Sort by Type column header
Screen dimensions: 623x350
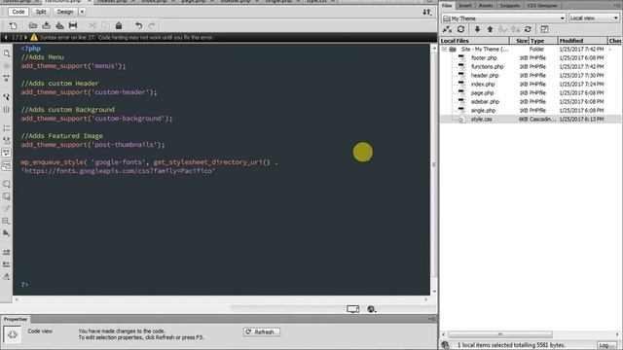click(543, 41)
